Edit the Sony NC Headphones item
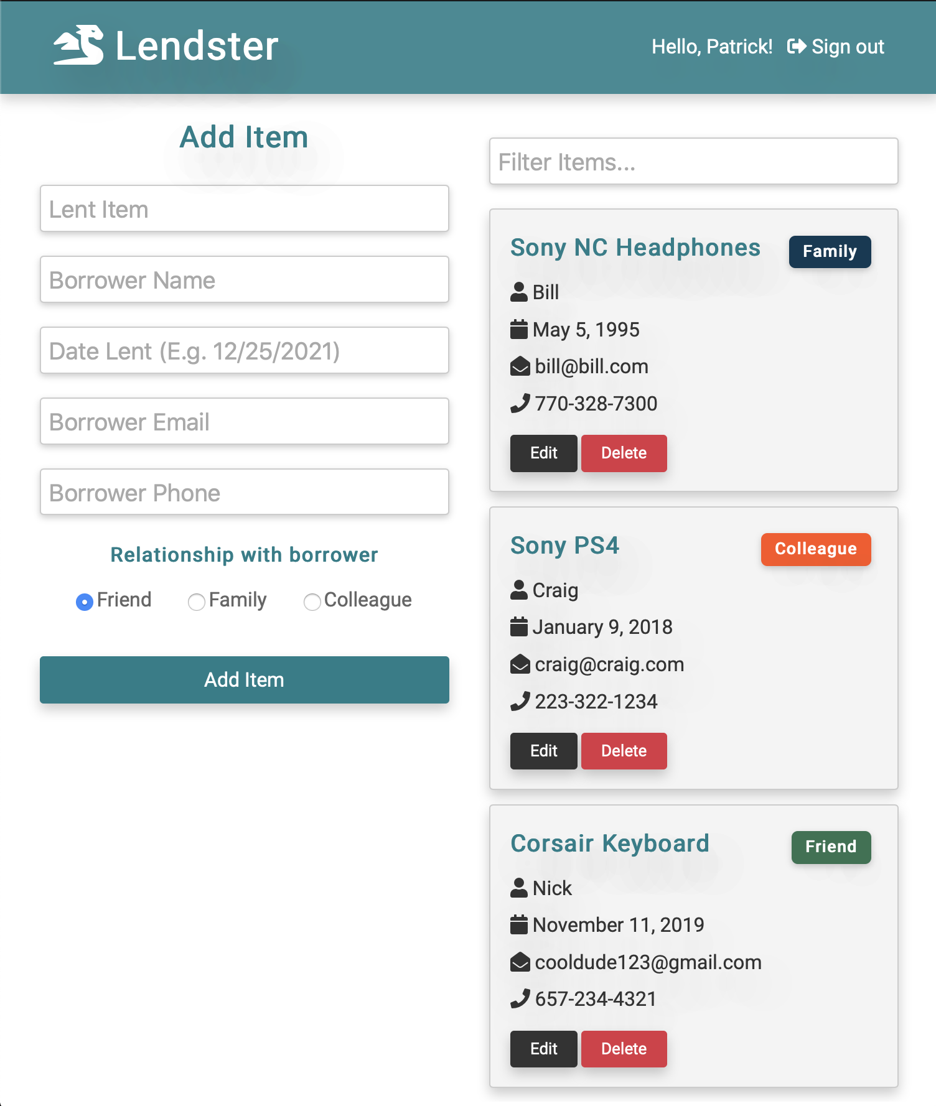Screen dimensions: 936x1106 pos(544,453)
